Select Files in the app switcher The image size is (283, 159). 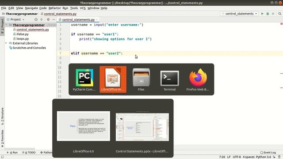tap(141, 79)
